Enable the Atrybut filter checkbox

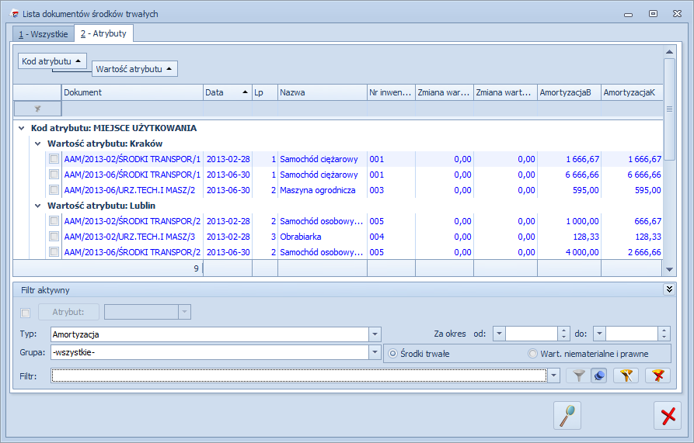tap(25, 313)
